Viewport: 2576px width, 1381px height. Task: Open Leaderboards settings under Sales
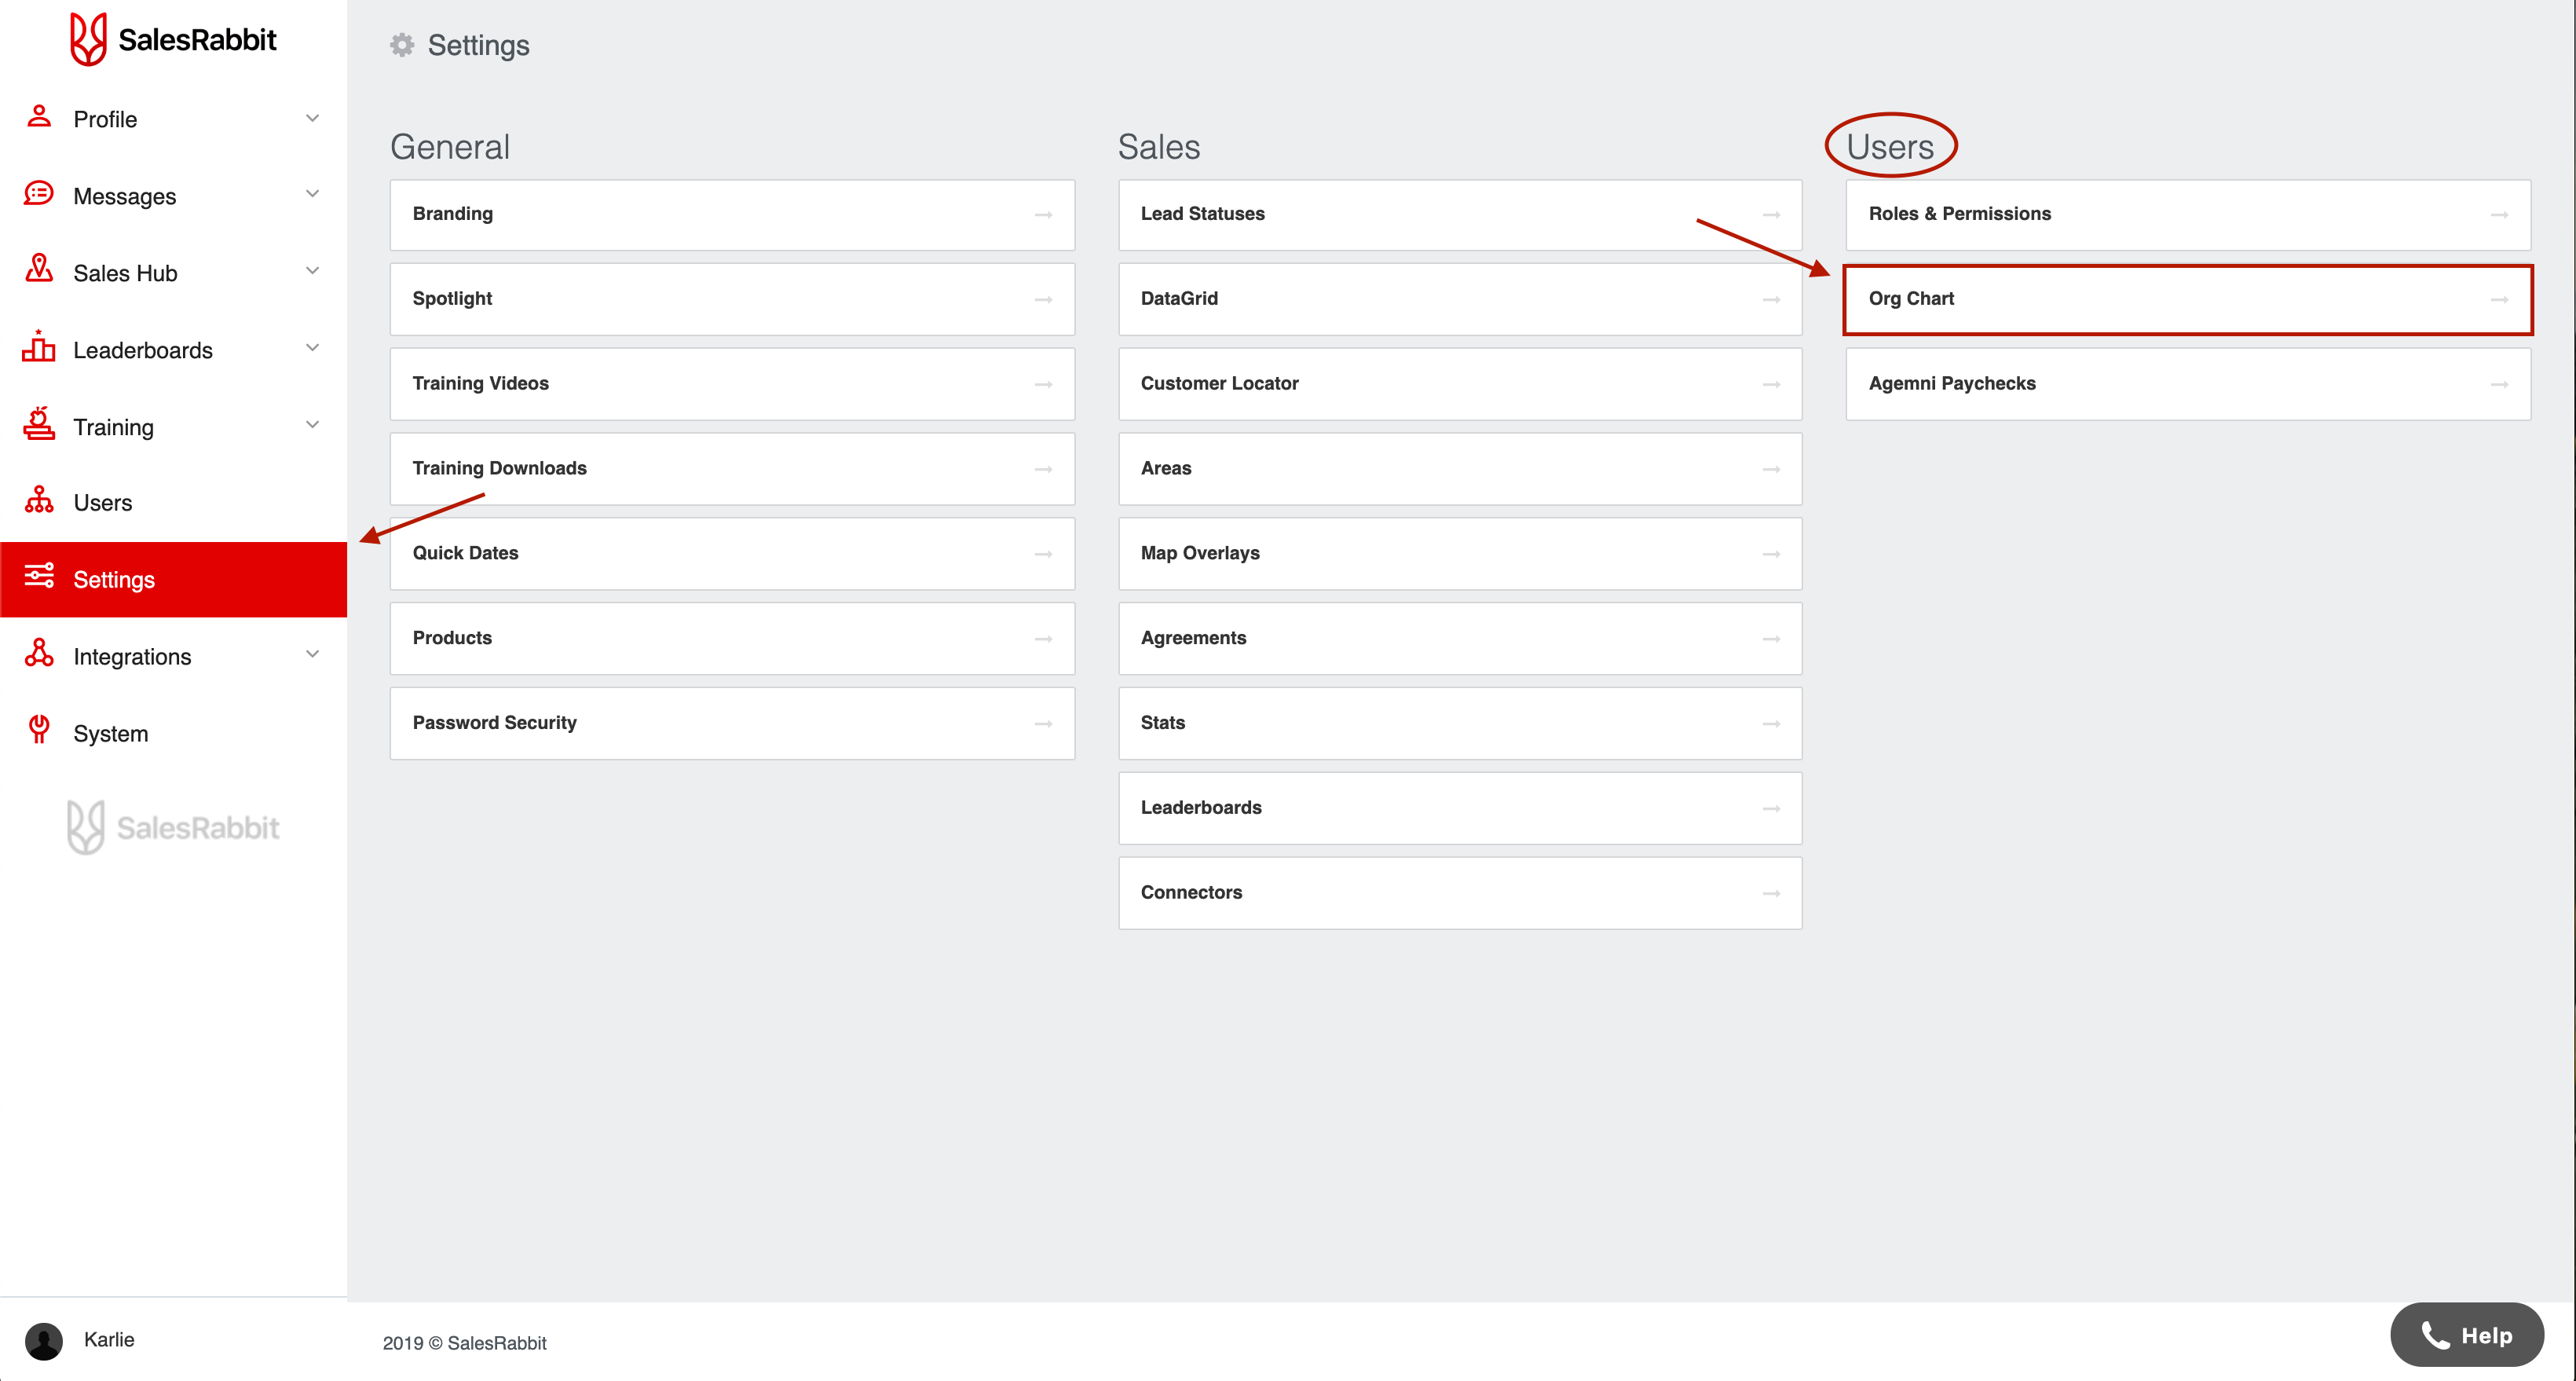[x=1460, y=808]
